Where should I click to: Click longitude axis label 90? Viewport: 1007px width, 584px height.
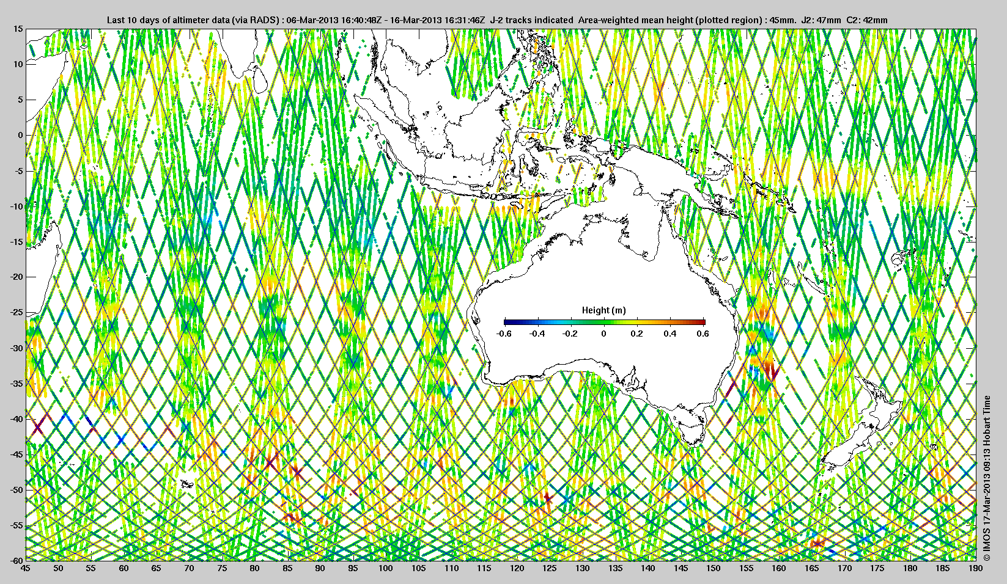320,569
